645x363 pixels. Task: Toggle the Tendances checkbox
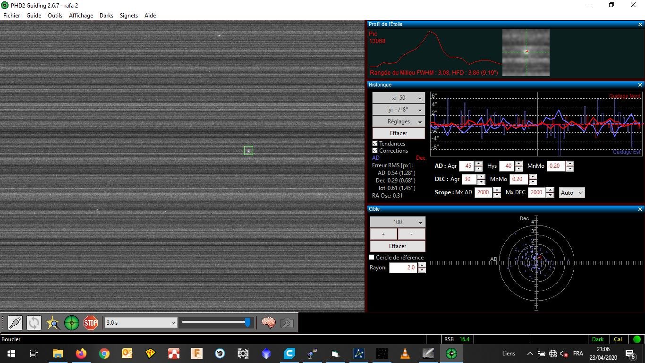pos(375,143)
